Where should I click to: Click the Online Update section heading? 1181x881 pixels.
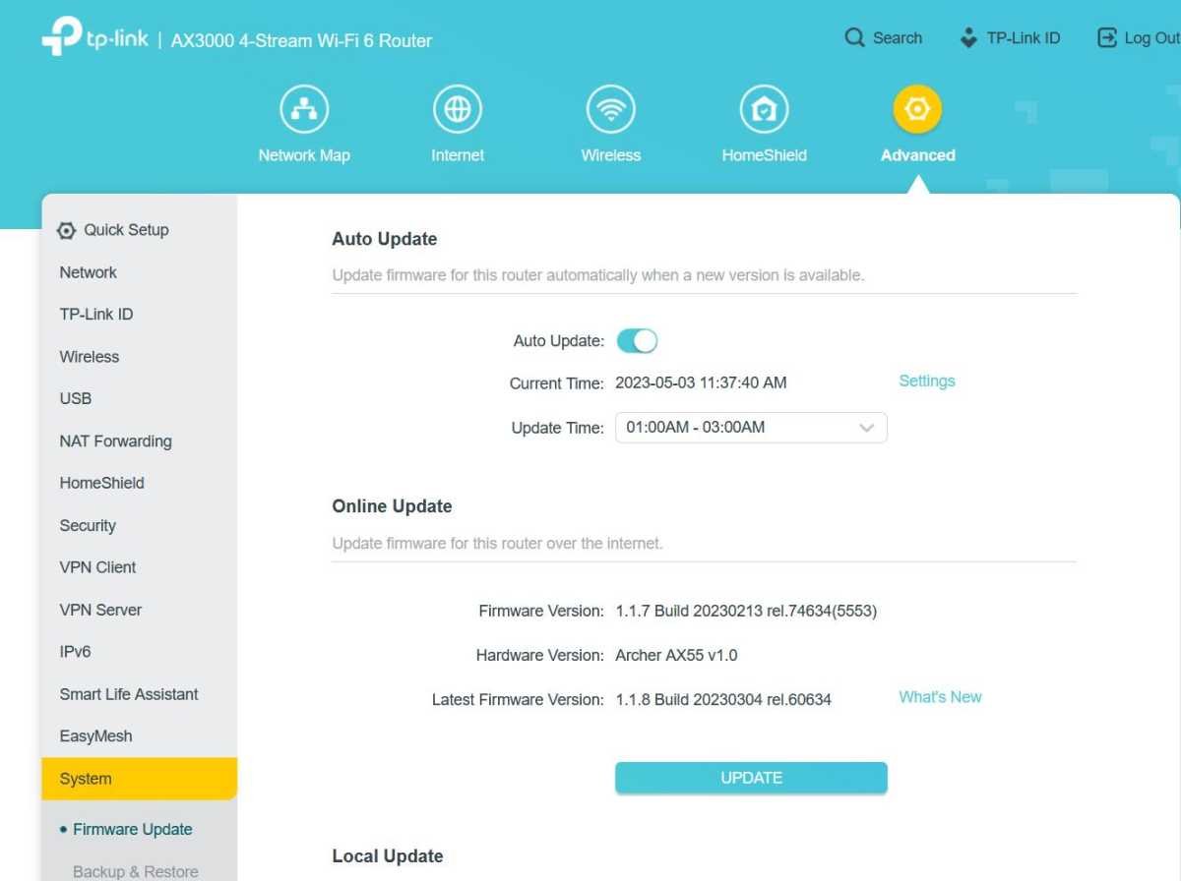392,506
